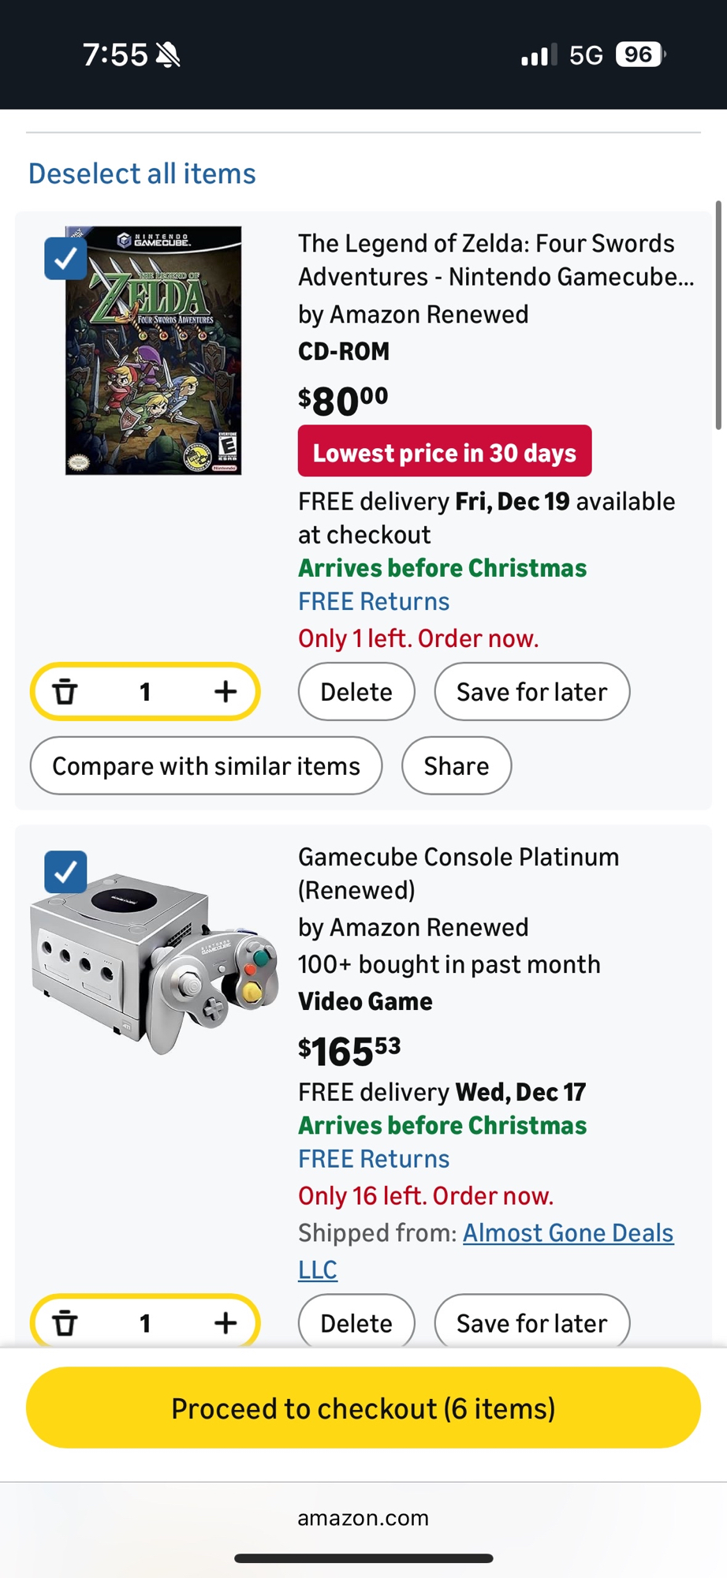Save Zelda Four Swords for later

[531, 692]
